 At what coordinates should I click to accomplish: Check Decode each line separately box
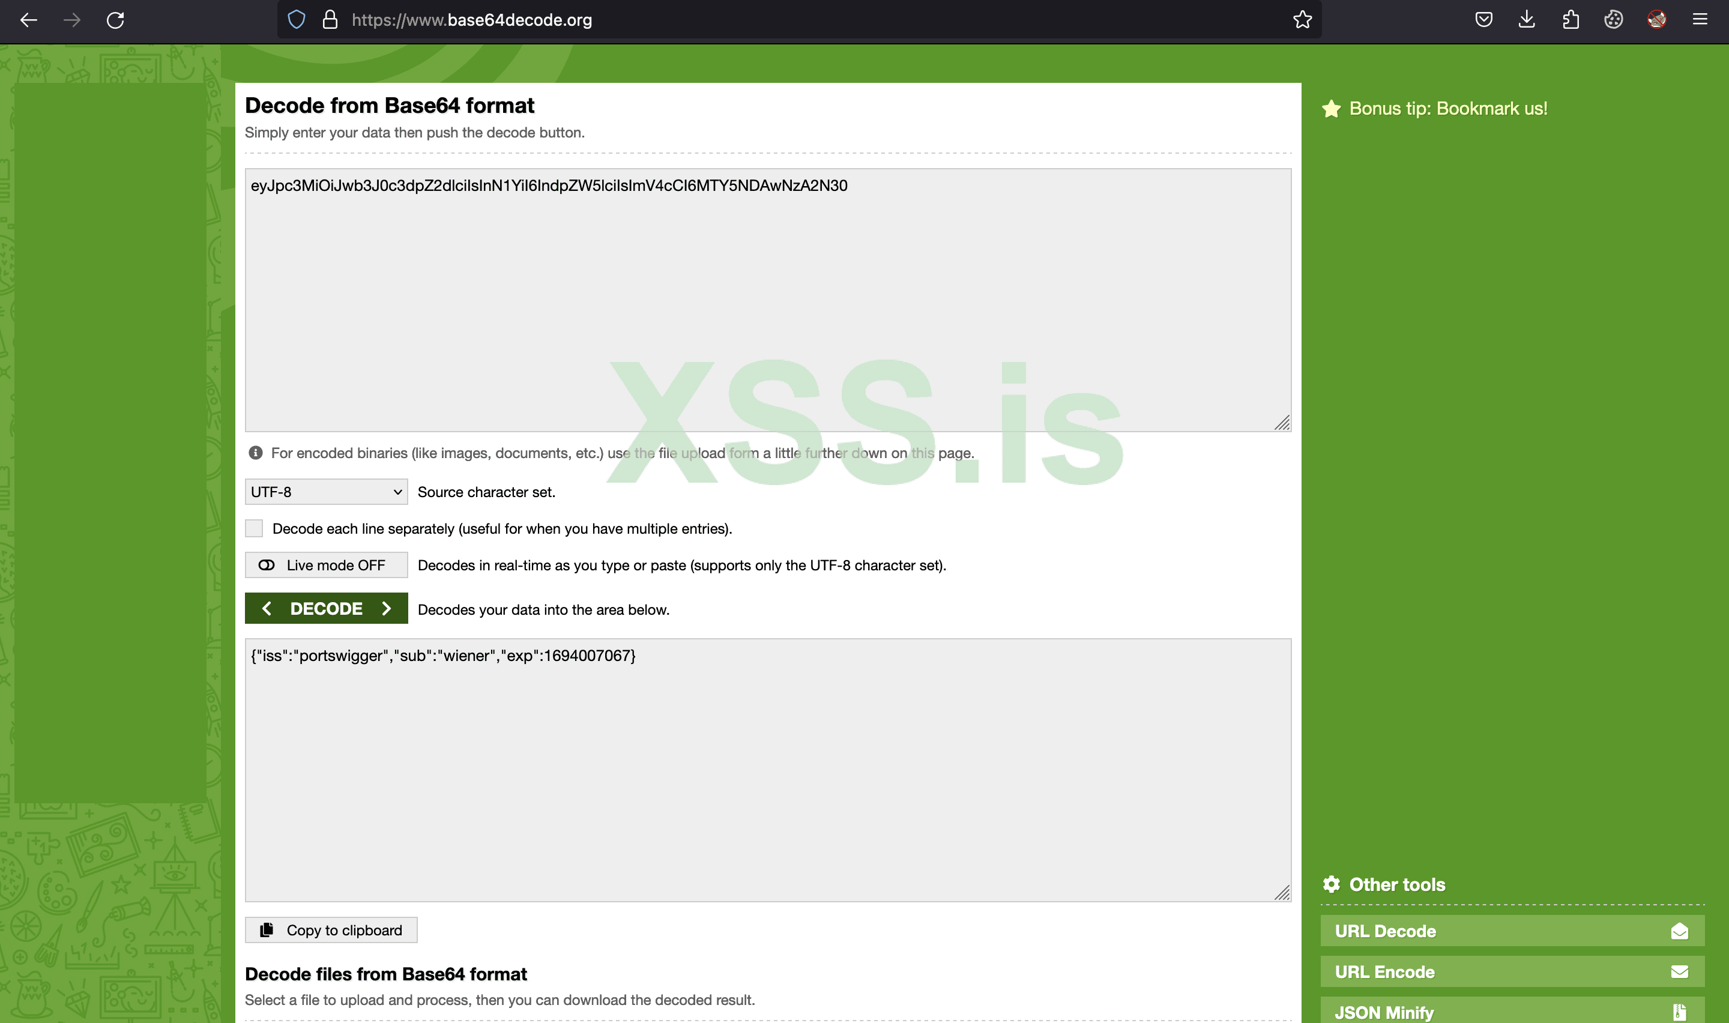255,529
